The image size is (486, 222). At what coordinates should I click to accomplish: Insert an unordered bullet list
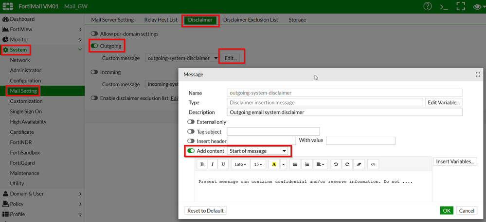coord(295,164)
